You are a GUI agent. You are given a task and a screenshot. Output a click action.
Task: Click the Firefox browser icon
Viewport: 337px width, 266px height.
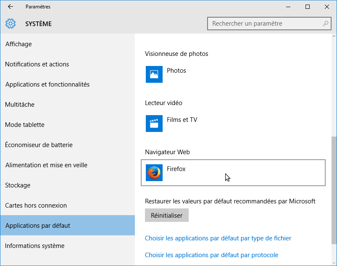[154, 173]
